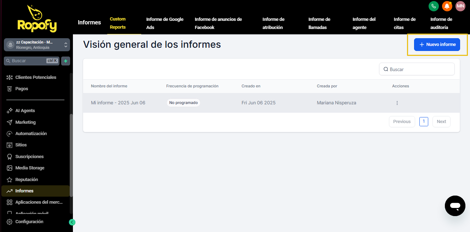The height and width of the screenshot is (232, 470).
Task: Click the Informes trend chart icon
Action: (x=10, y=191)
